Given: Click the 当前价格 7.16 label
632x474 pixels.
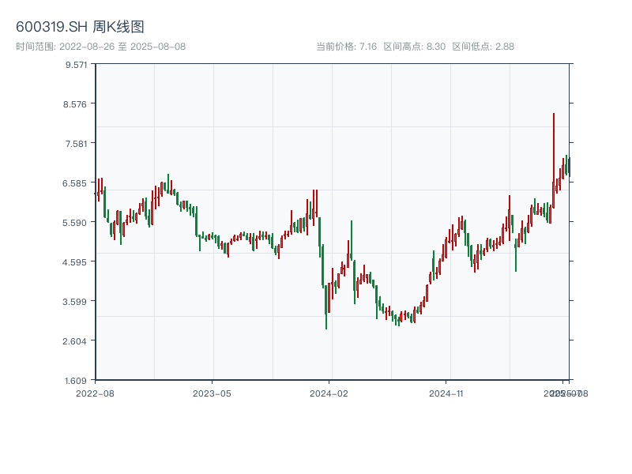Looking at the screenshot, I should coord(346,47).
